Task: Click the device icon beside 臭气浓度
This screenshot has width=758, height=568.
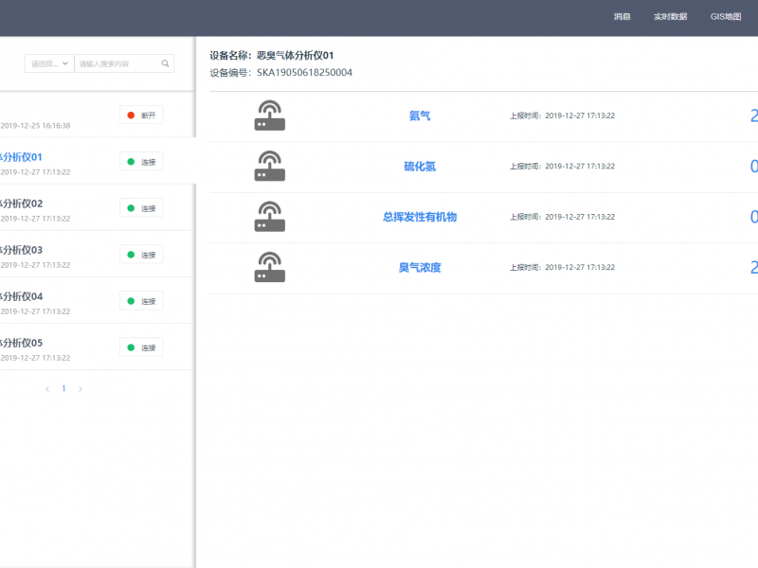Action: click(269, 267)
